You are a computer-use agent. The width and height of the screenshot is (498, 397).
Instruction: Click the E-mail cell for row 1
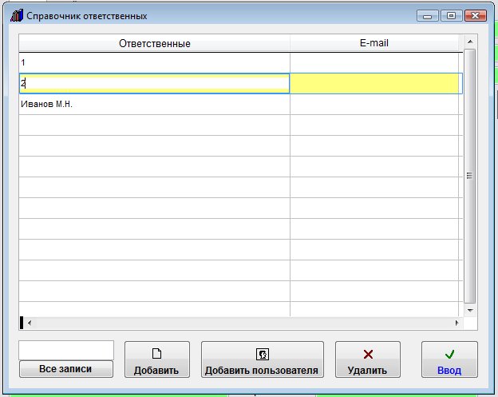click(374, 62)
